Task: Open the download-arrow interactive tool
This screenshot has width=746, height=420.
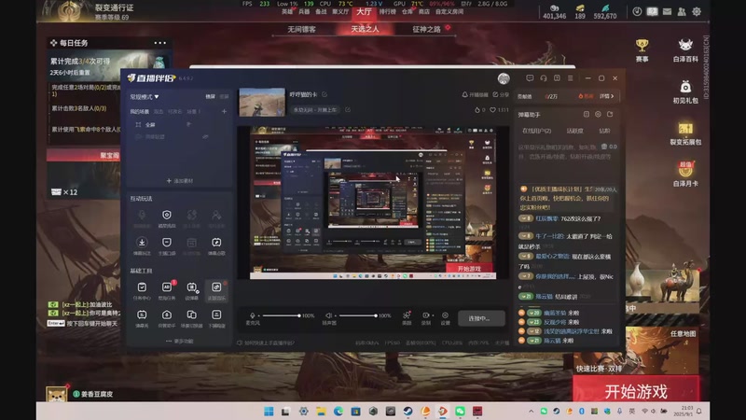Action: coord(142,243)
